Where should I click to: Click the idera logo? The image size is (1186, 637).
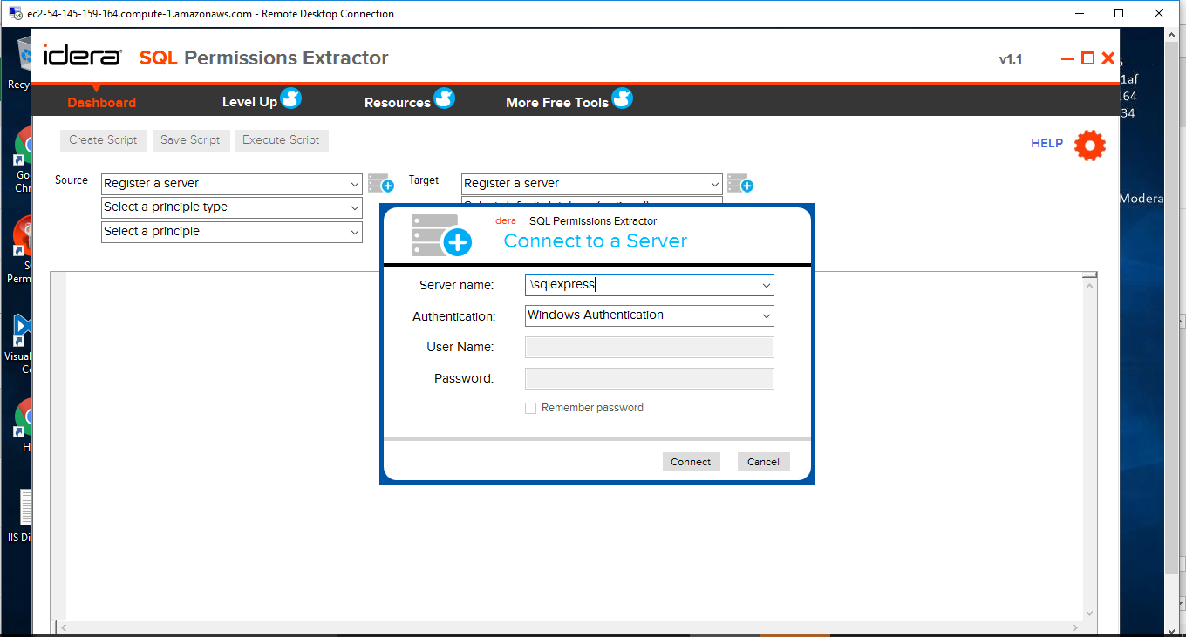click(81, 56)
